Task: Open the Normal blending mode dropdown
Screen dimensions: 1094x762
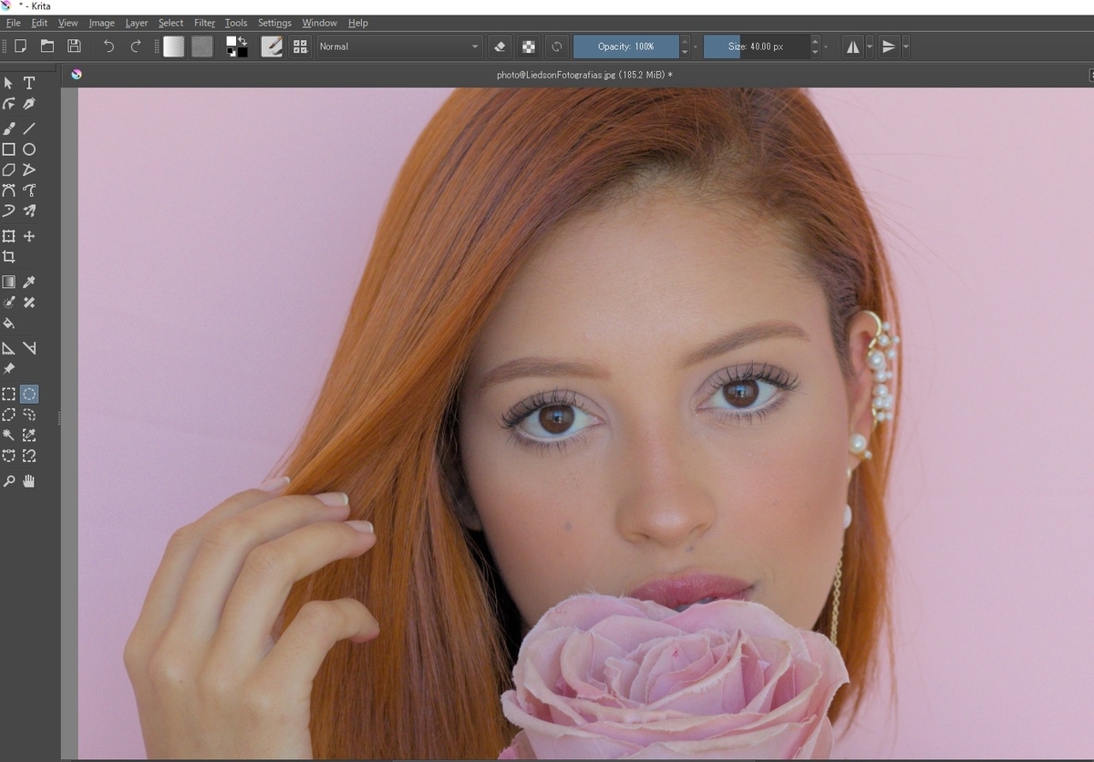Action: click(399, 46)
